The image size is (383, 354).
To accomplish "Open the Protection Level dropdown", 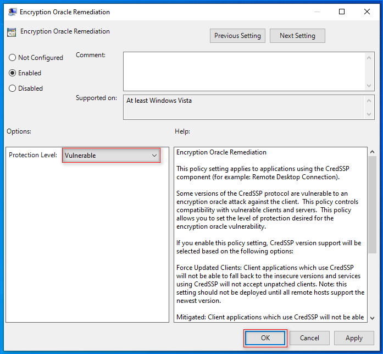I will point(111,156).
